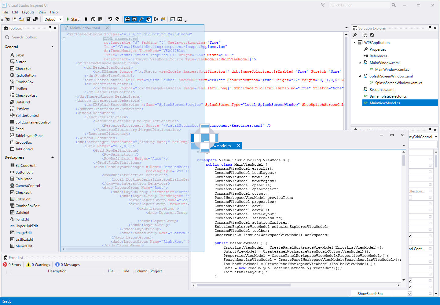Viewport: 440px width, 305px height.
Task: Toggle the ShowSearchBox checkbox
Action: pos(410,293)
